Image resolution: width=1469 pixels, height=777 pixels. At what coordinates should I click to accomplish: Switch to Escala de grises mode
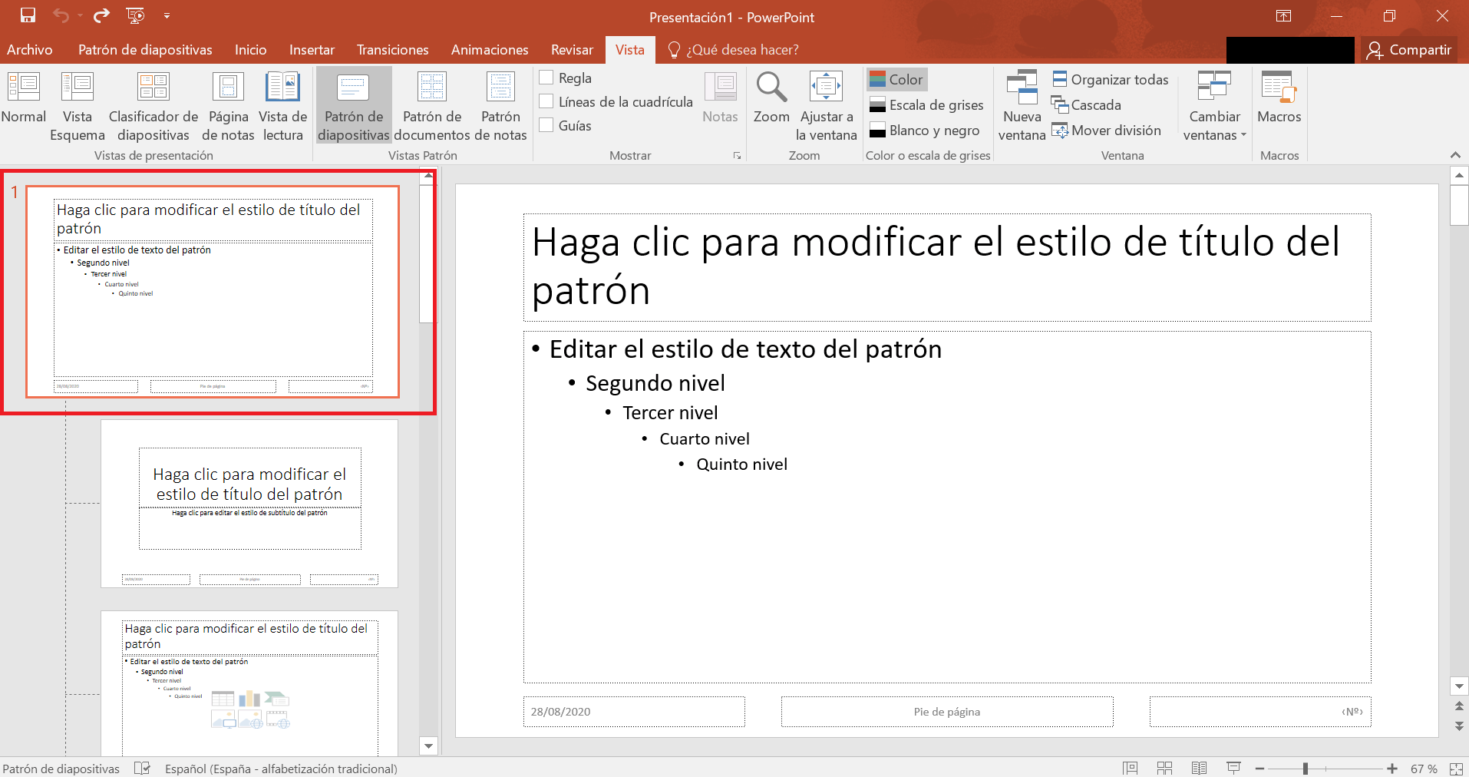(x=926, y=104)
